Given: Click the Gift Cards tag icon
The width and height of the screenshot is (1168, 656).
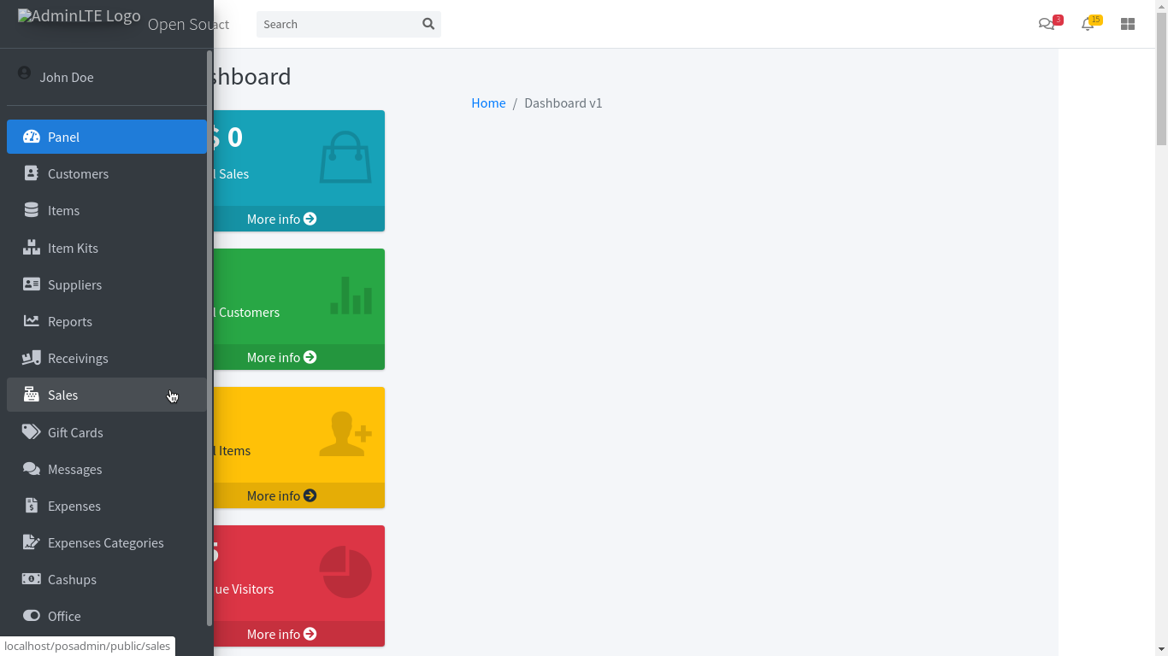Looking at the screenshot, I should [31, 432].
